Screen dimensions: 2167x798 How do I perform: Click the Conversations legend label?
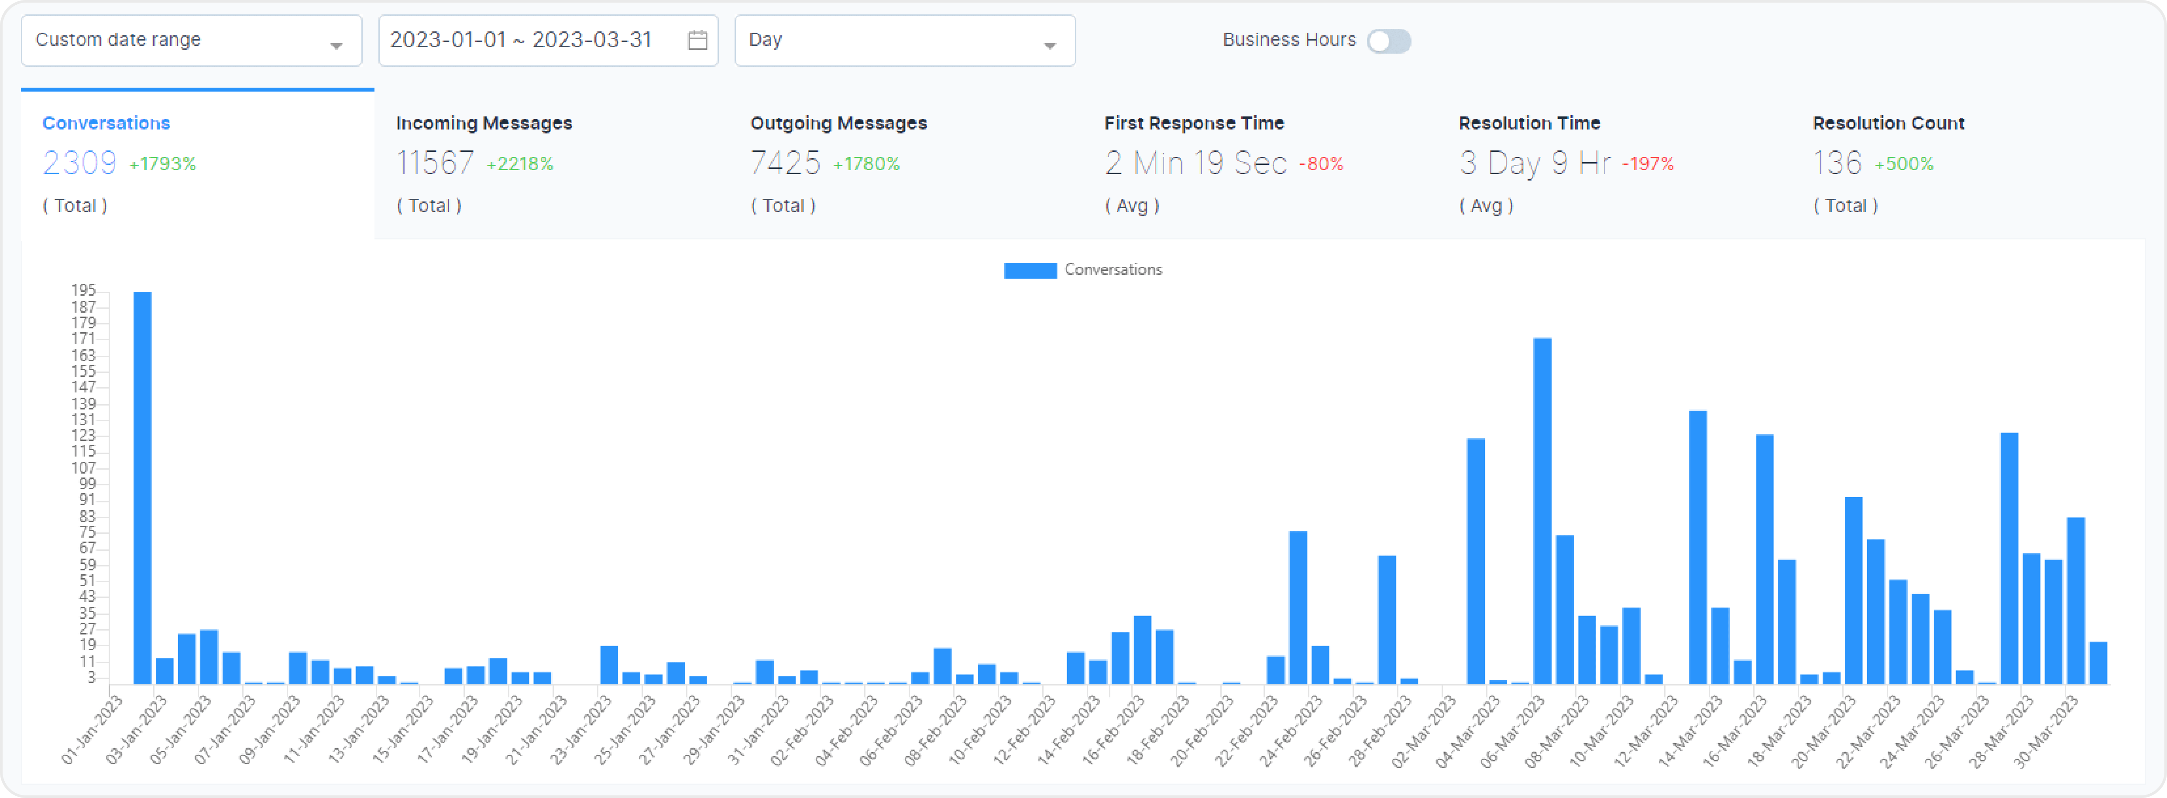(x=1113, y=270)
